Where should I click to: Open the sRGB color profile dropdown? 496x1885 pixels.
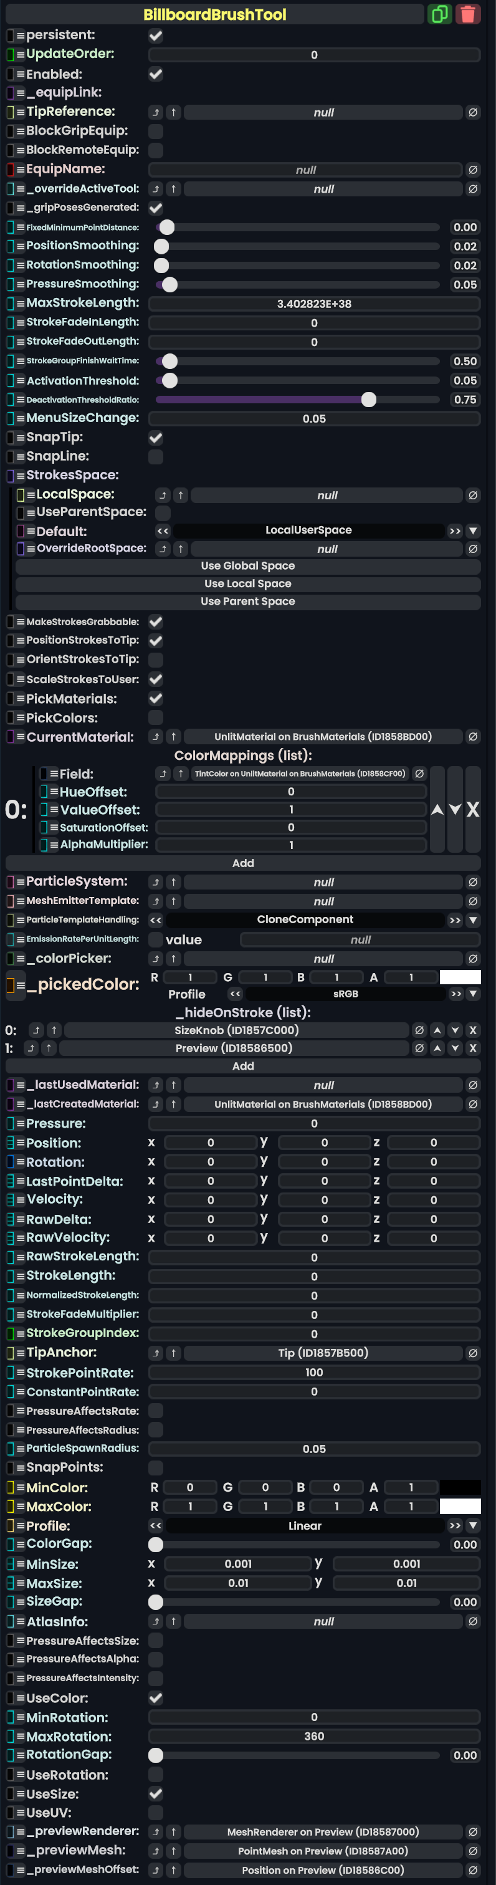tap(474, 994)
